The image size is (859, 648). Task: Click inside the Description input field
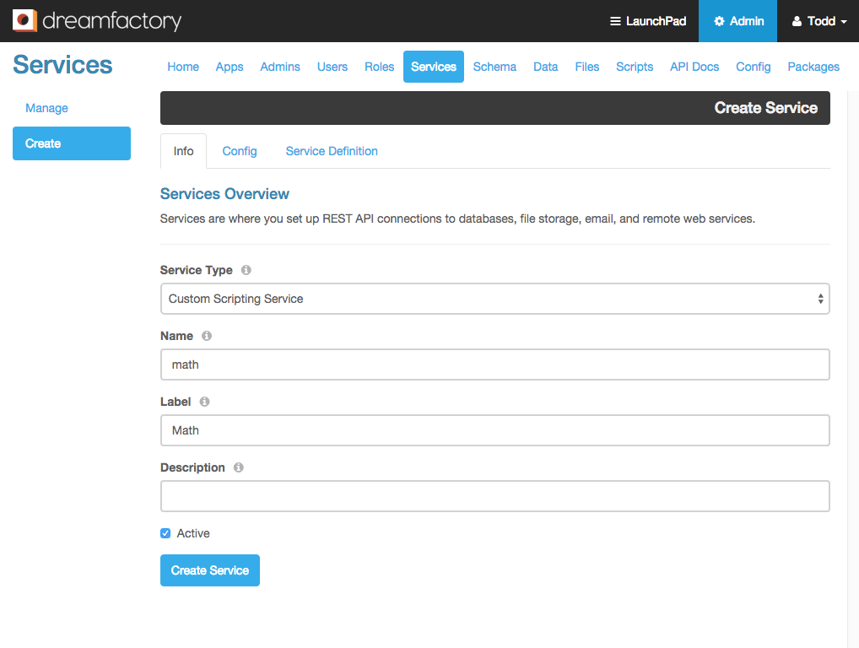[494, 496]
